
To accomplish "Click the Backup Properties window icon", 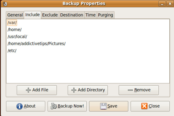I will point(5,4).
